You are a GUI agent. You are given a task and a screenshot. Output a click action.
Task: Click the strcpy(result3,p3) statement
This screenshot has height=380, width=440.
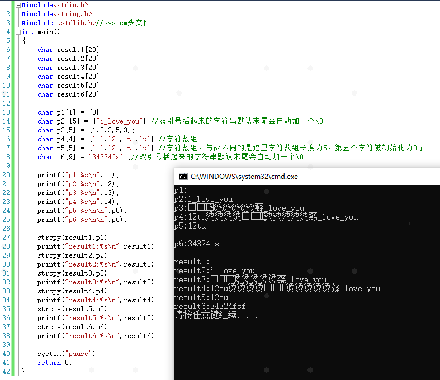point(74,274)
